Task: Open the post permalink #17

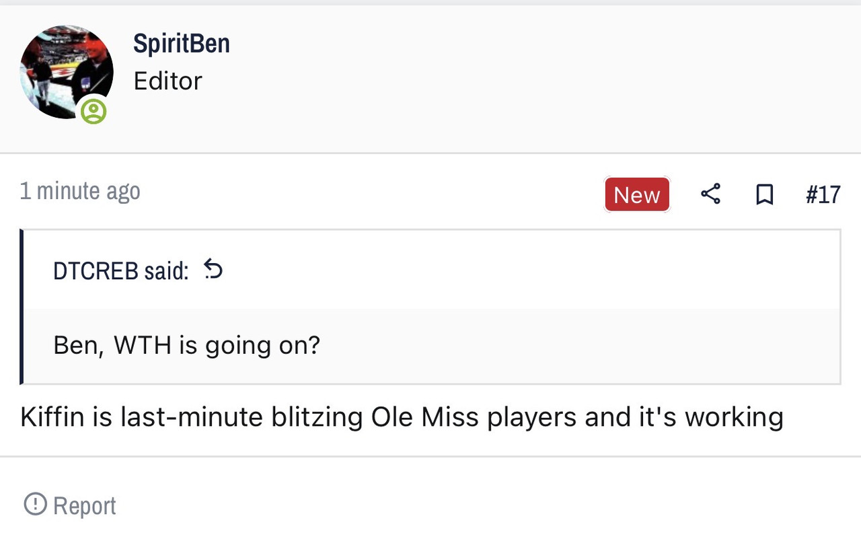Action: 823,194
